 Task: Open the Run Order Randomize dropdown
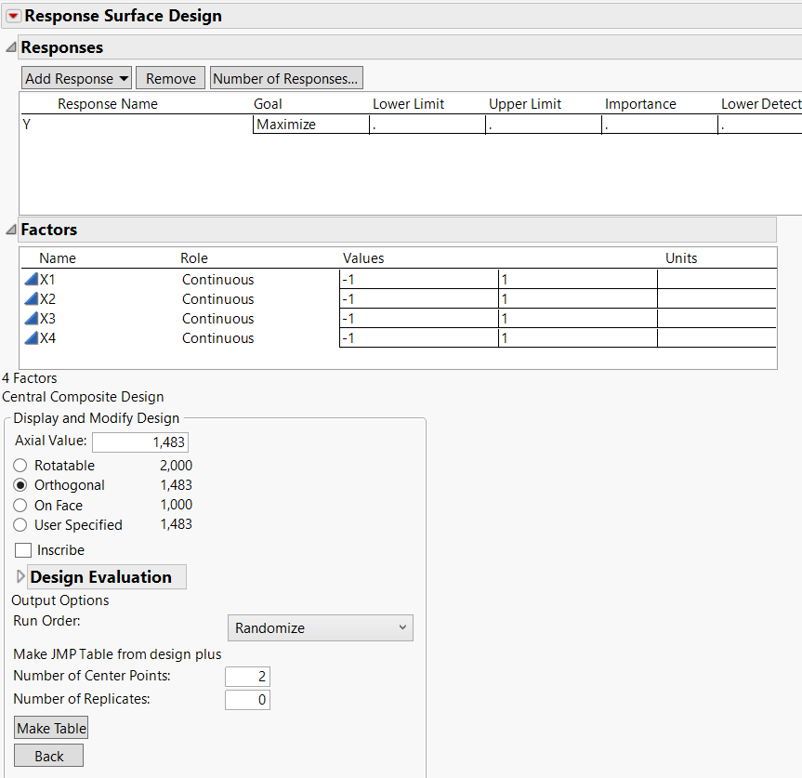pyautogui.click(x=321, y=627)
